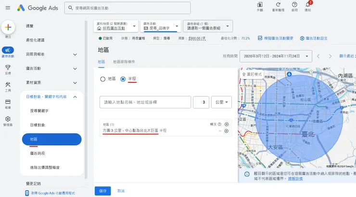Open the main hamburger menu
This screenshot has width=356, height=197.
point(8,8)
